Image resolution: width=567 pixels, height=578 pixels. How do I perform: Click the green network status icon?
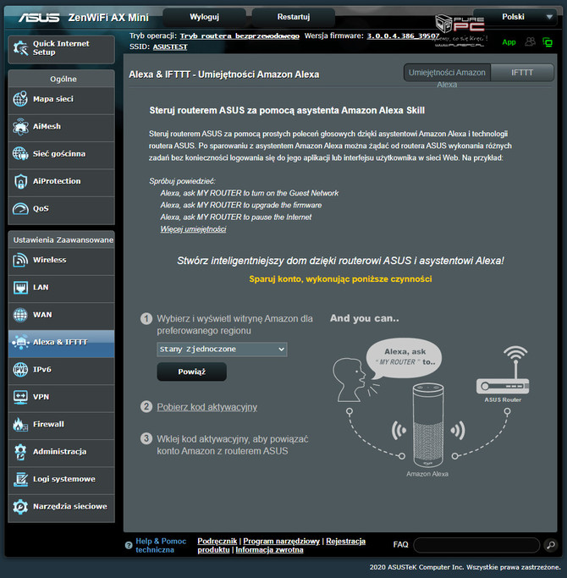(548, 42)
